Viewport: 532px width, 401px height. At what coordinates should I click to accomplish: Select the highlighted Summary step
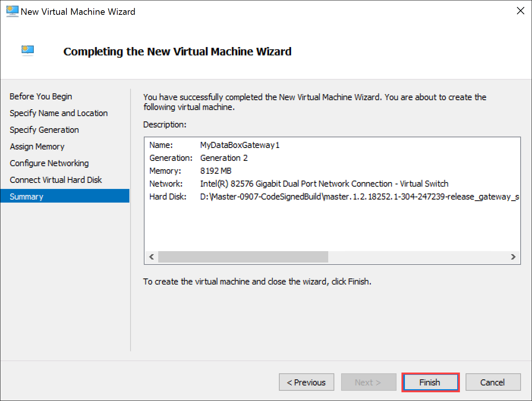[65, 196]
